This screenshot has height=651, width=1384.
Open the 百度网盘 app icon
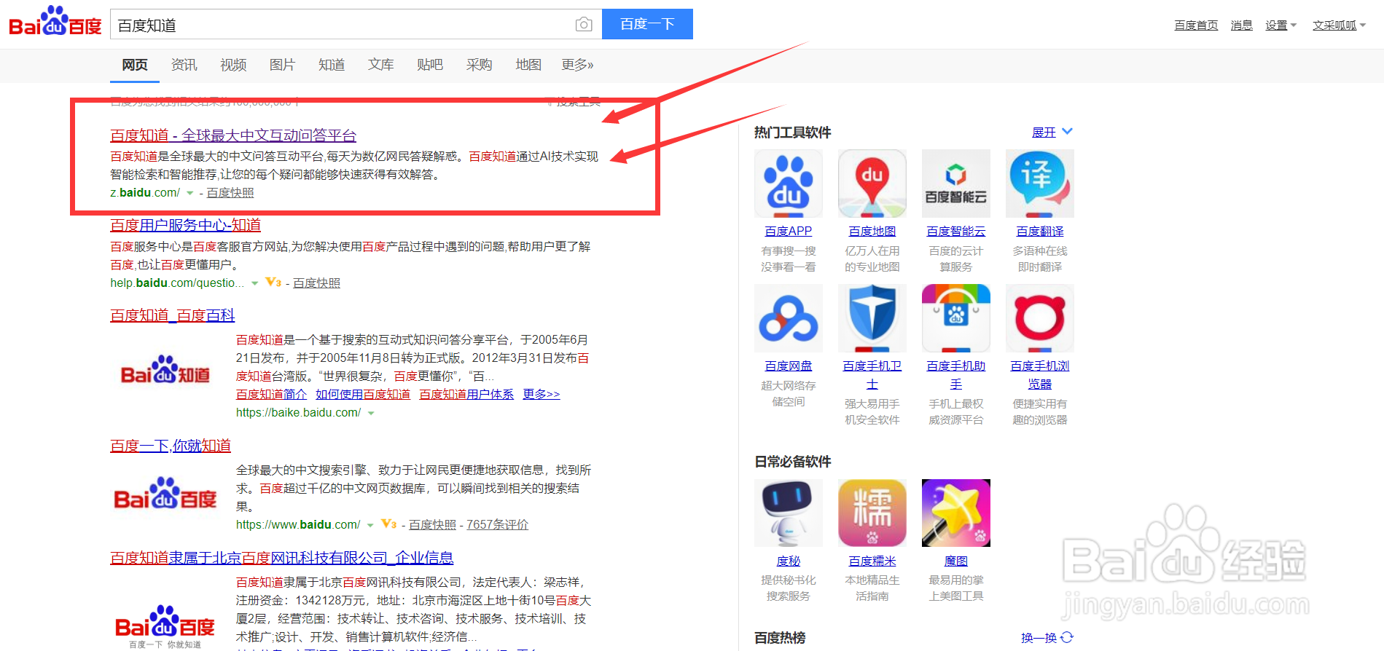click(x=789, y=318)
